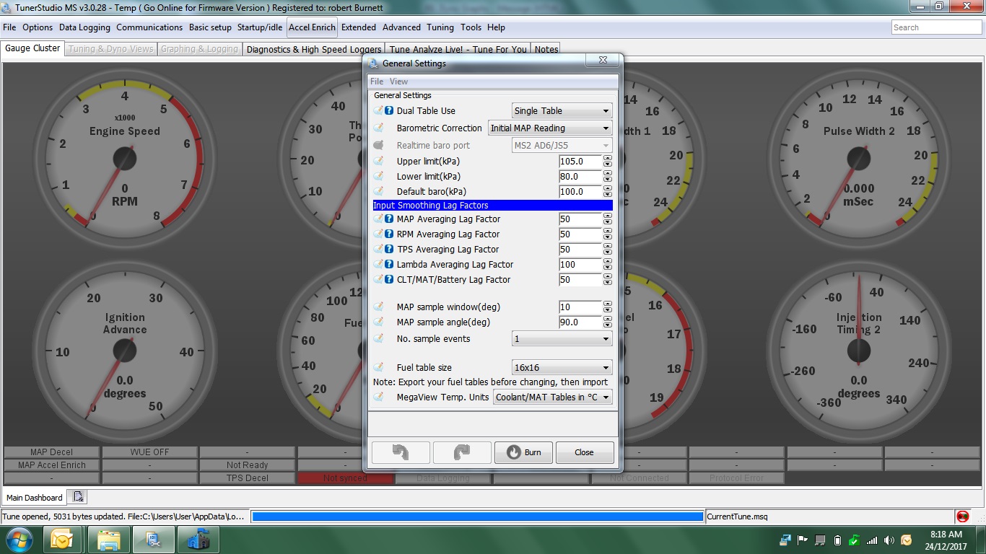Open help for RPM Averaging Lag Factor
986x554 pixels.
[389, 234]
